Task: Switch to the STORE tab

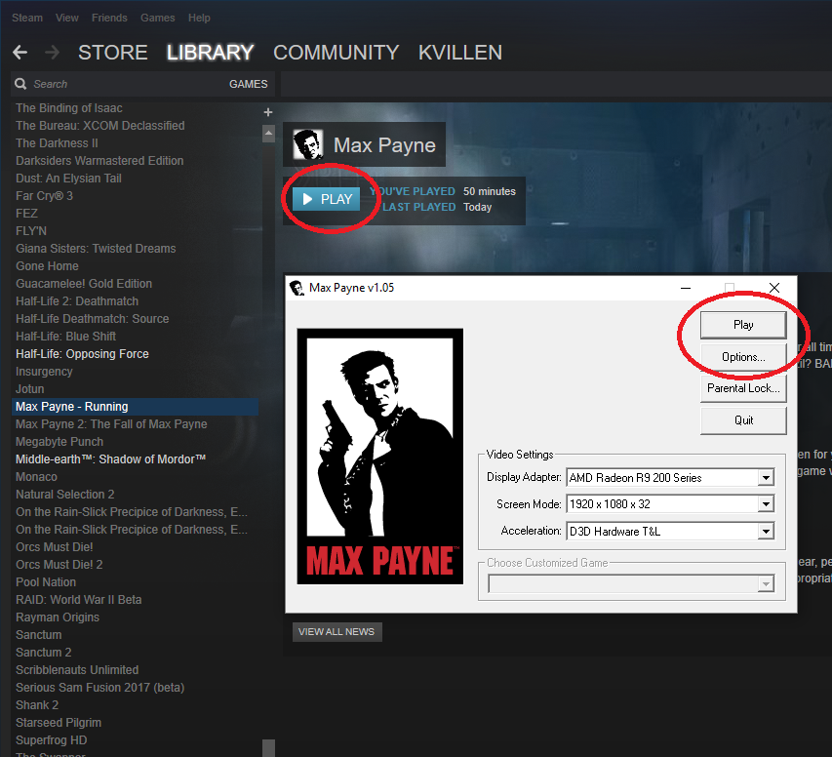Action: tap(113, 52)
